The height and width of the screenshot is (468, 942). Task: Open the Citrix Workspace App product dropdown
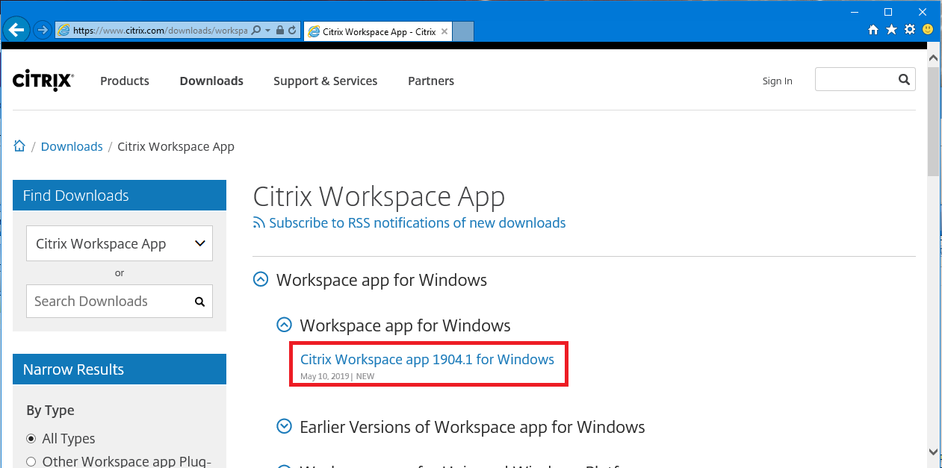point(120,243)
